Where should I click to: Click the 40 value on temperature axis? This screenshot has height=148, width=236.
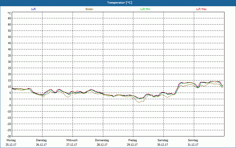9,49
